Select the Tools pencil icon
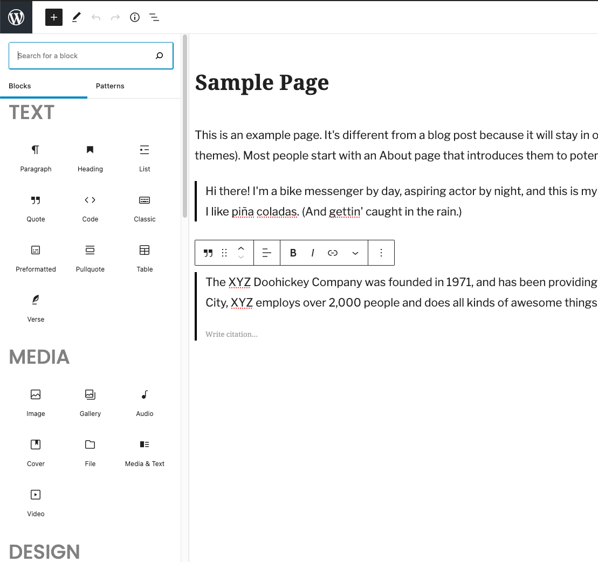 76,17
